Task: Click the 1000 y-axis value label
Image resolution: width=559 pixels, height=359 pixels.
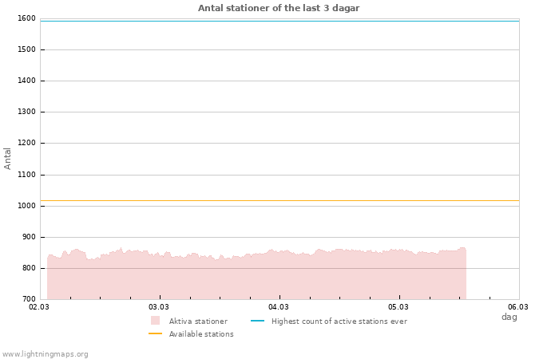Action: [x=26, y=206]
